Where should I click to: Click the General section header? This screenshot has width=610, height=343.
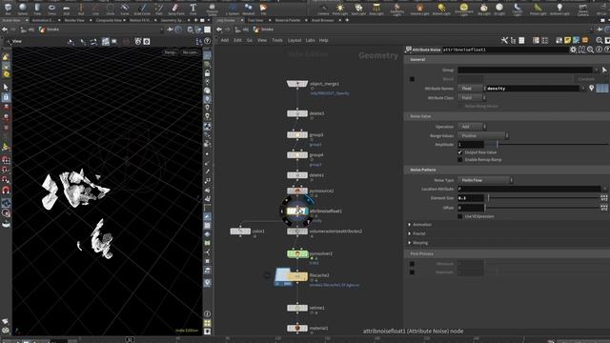point(507,60)
